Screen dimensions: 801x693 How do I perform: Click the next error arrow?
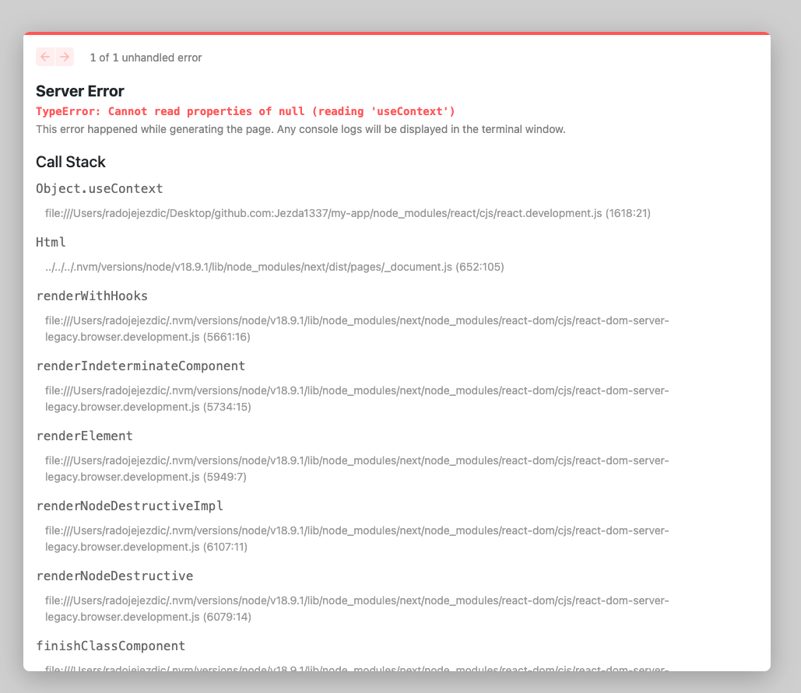[x=65, y=57]
